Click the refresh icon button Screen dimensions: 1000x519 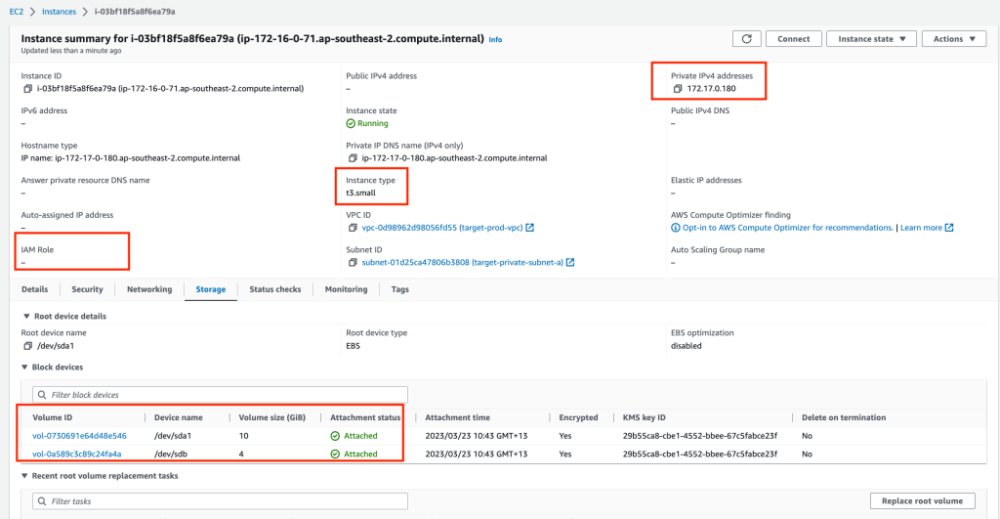tap(746, 39)
